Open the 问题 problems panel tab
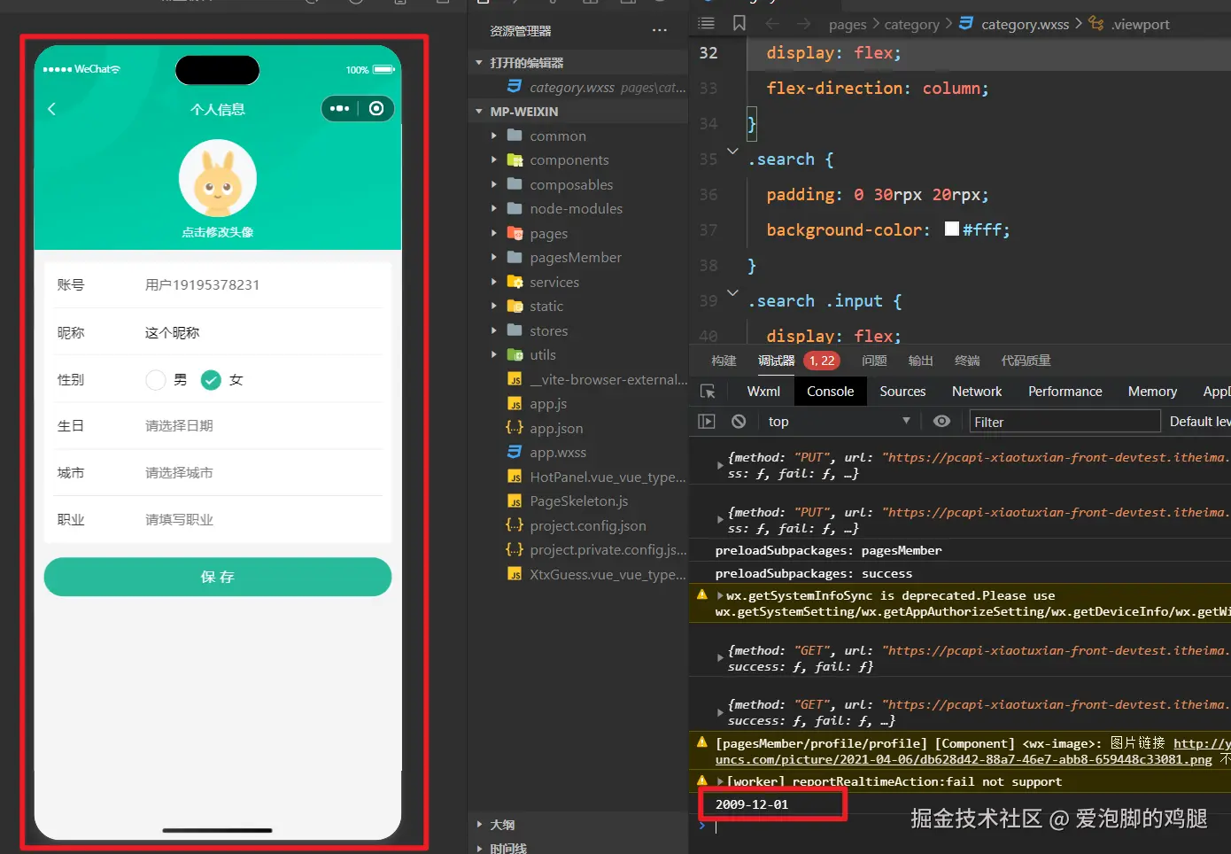Image resolution: width=1231 pixels, height=854 pixels. click(874, 361)
